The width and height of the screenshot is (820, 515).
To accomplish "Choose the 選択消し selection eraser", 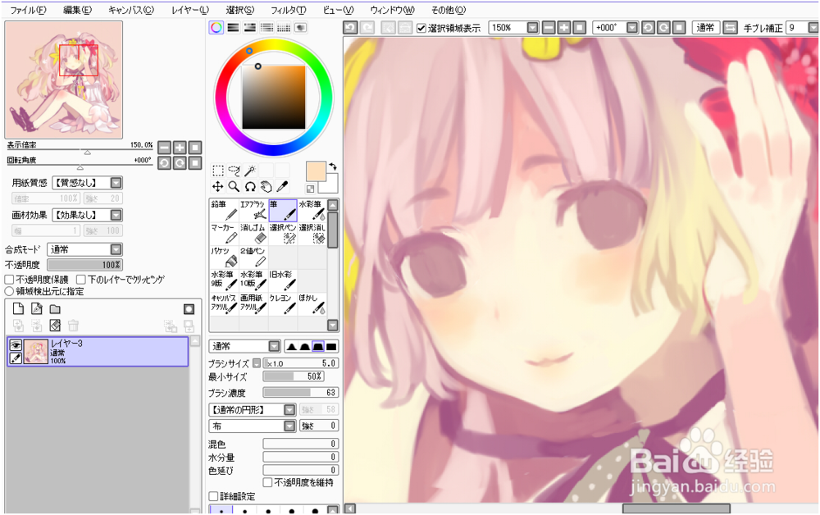I will [x=312, y=234].
